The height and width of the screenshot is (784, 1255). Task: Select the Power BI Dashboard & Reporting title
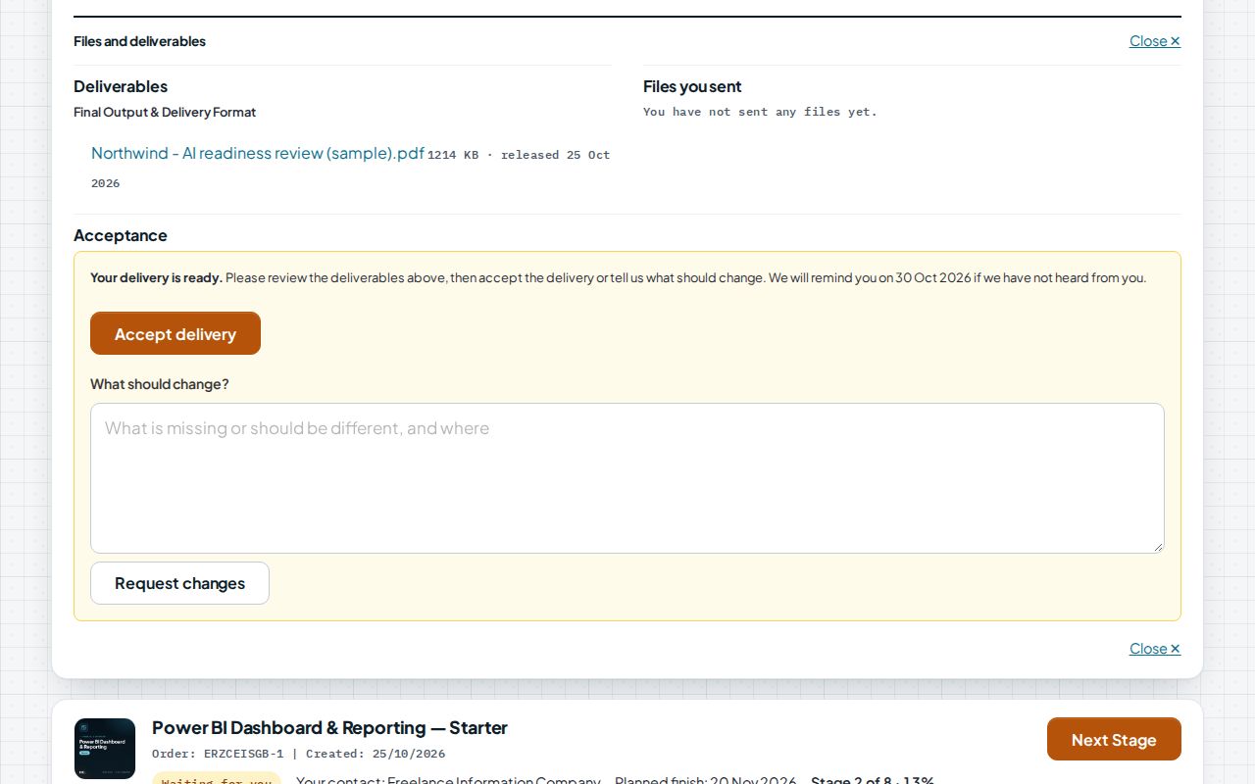coord(329,727)
